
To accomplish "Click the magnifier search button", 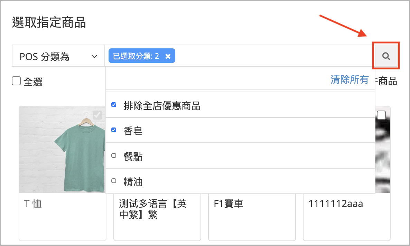I will tap(386, 56).
